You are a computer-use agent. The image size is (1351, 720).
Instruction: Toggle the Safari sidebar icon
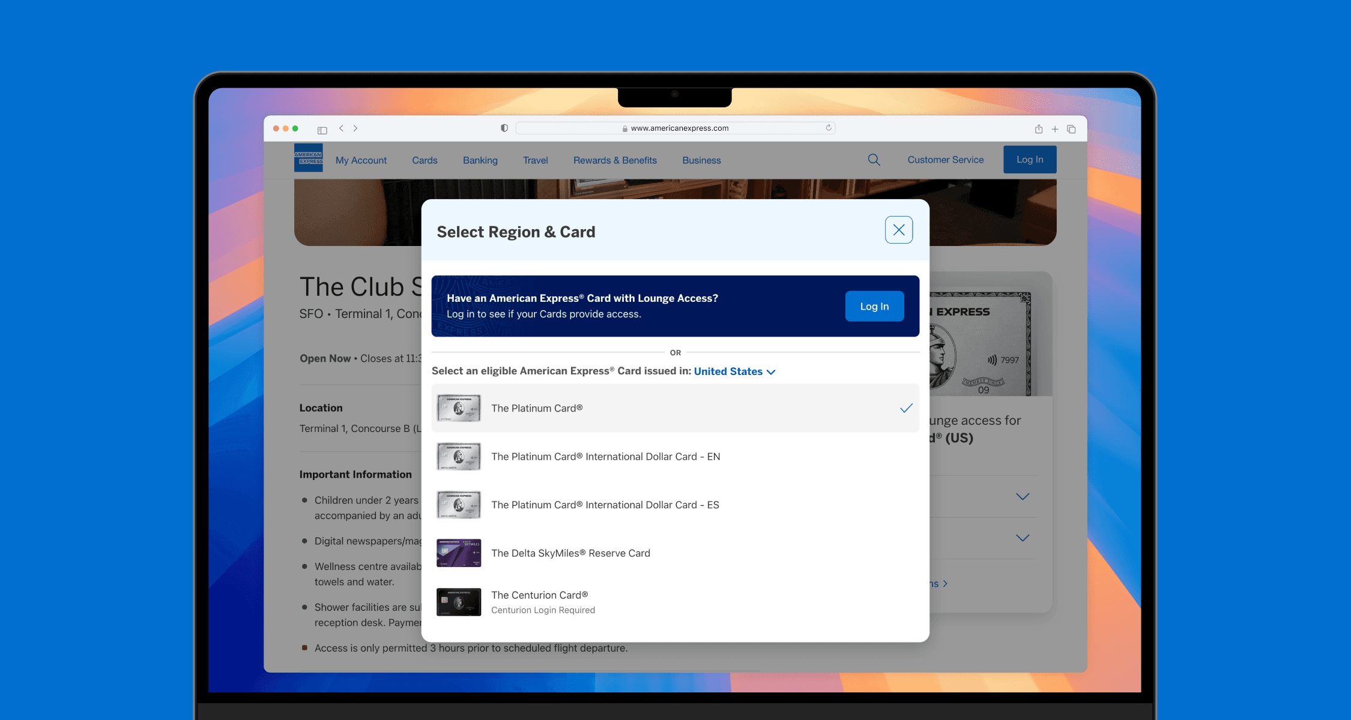(322, 130)
